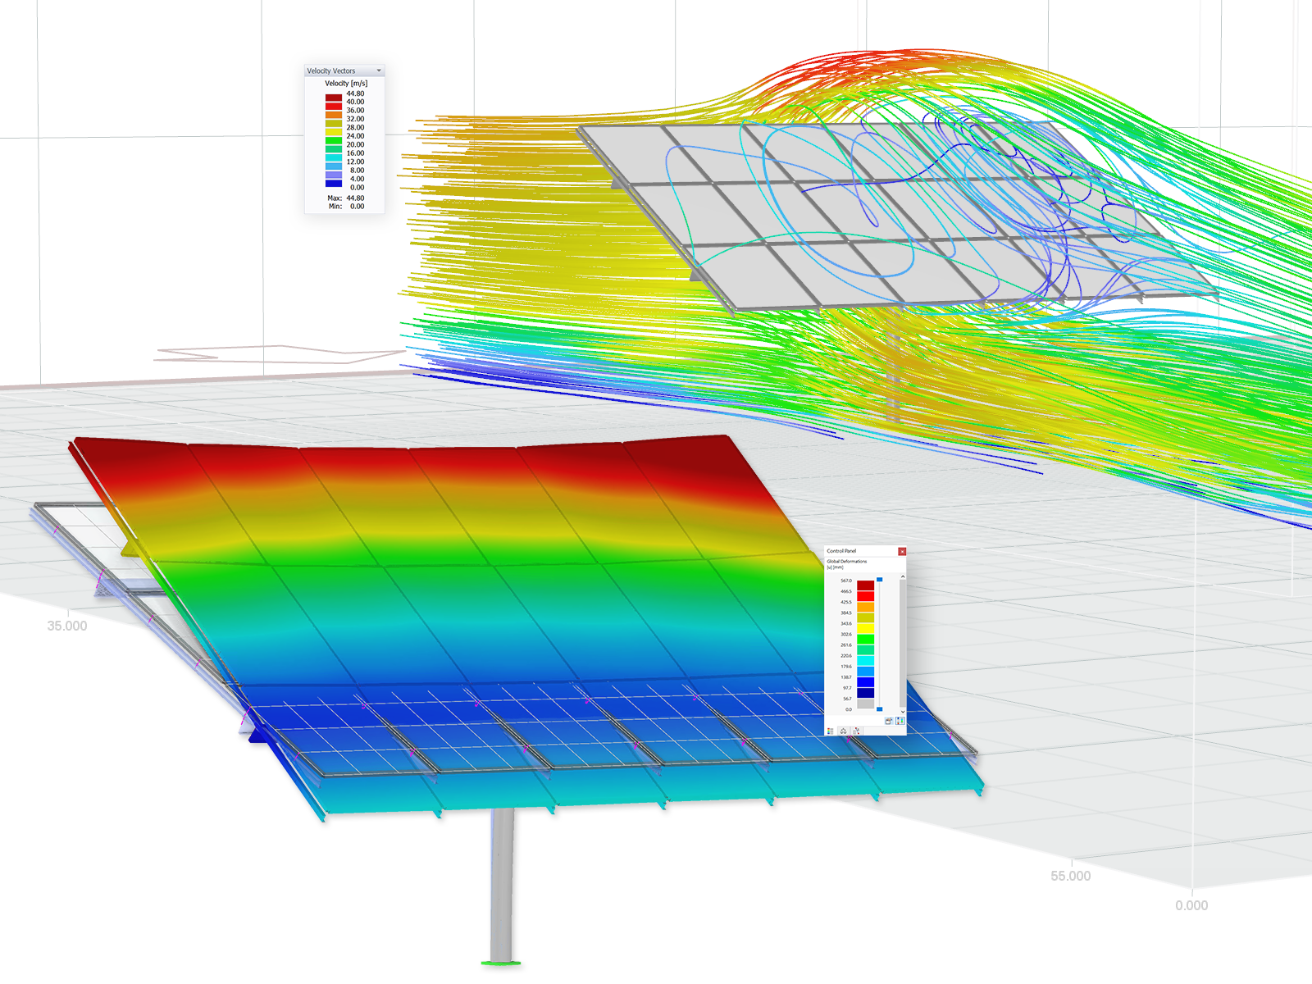Select the green 302.6 deformation swatch
1312x984 pixels.
(x=866, y=639)
